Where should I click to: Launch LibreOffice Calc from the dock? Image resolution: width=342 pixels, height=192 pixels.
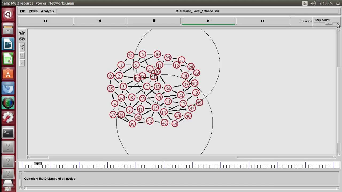point(8,59)
